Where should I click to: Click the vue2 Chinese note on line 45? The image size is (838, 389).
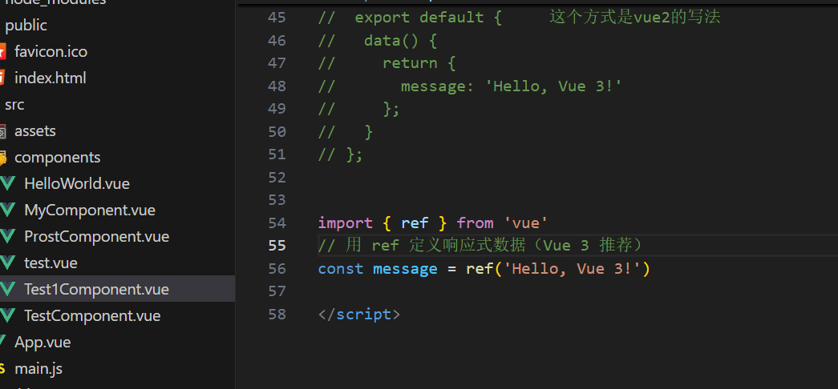tap(635, 17)
